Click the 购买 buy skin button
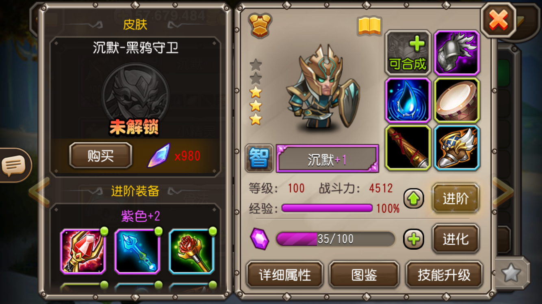Screen dimensions: 542x304 tap(101, 156)
